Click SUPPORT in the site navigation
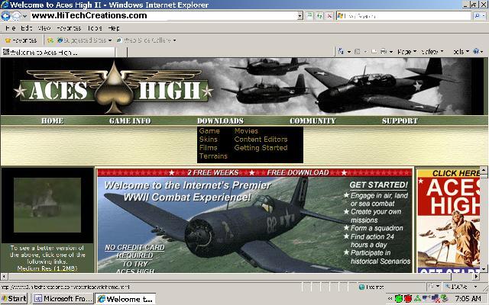The image size is (489, 305). click(400, 120)
